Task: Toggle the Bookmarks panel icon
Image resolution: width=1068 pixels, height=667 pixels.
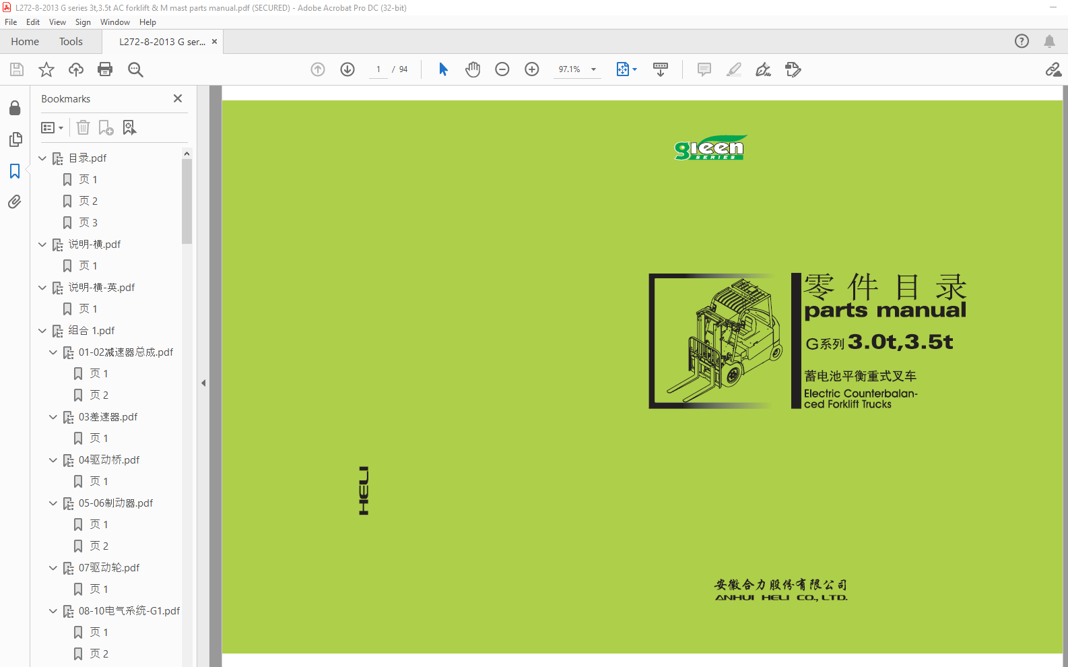Action: [15, 171]
